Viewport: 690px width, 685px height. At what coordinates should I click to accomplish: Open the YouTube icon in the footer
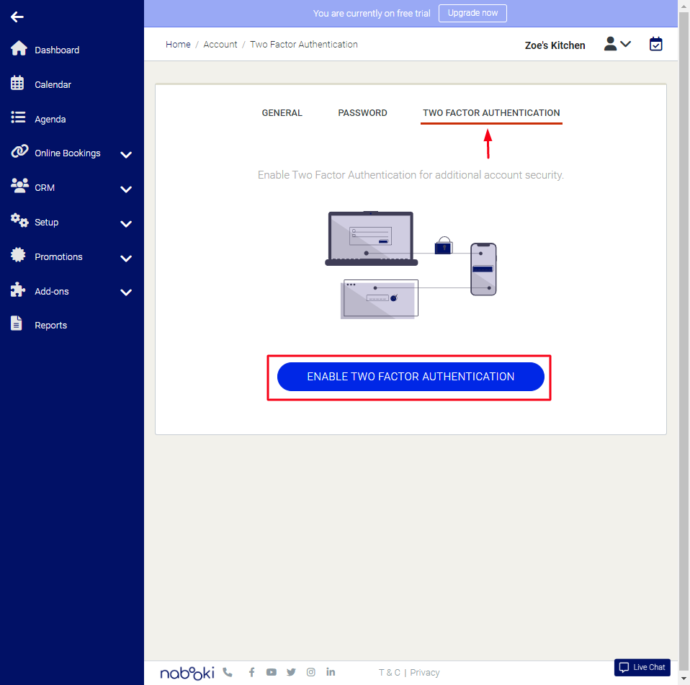pyautogui.click(x=271, y=672)
